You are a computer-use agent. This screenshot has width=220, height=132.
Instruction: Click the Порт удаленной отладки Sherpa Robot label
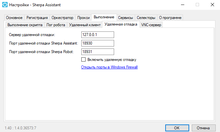click(42, 52)
